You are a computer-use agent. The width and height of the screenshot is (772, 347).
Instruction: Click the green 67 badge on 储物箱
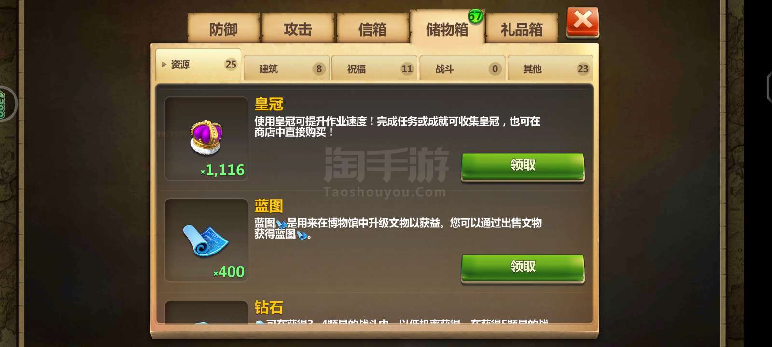(x=475, y=16)
